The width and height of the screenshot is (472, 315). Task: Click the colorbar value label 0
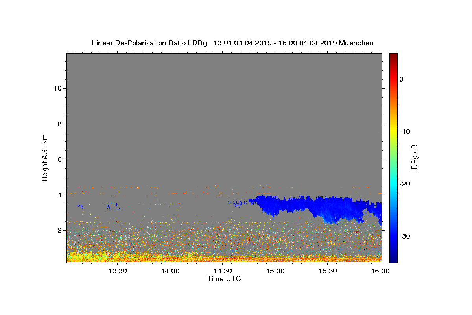402,79
